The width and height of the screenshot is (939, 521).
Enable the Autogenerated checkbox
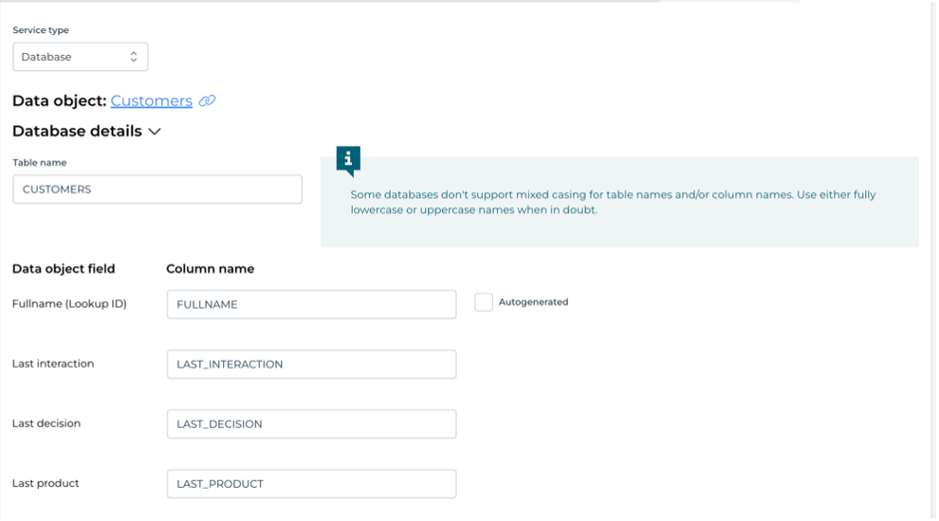484,302
